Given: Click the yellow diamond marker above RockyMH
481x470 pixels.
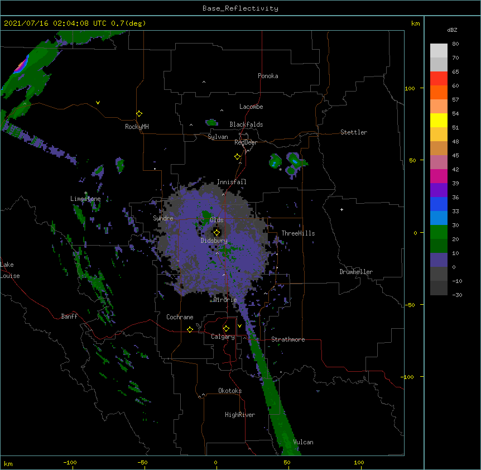Looking at the screenshot, I should point(139,113).
